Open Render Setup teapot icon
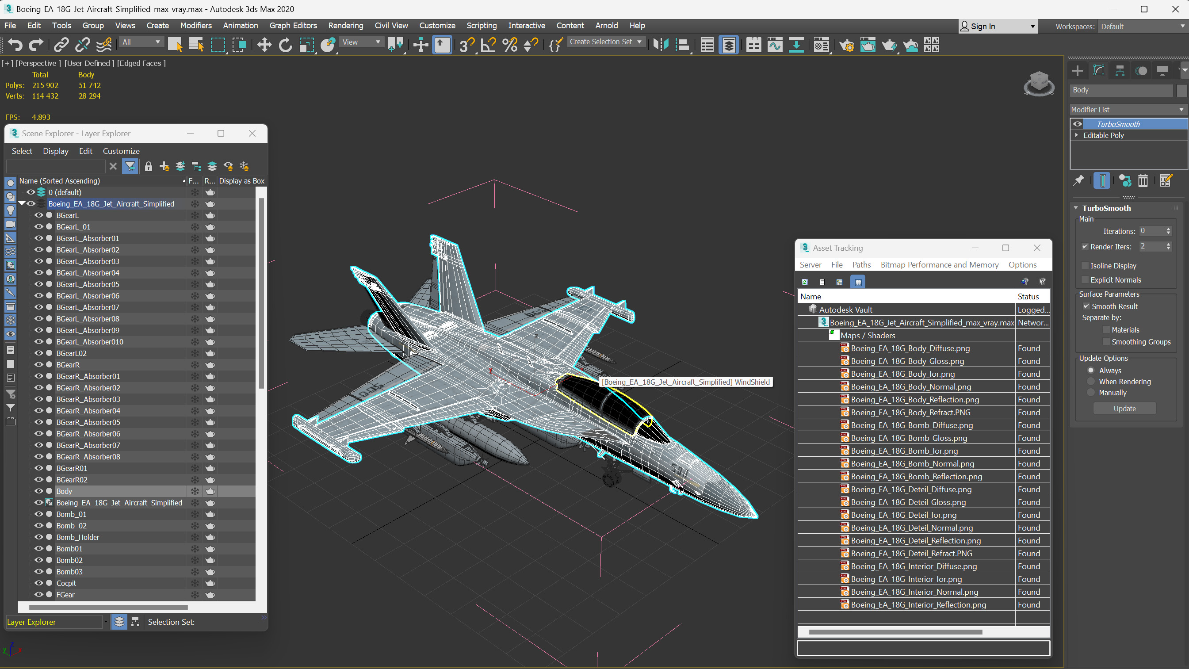Viewport: 1189px width, 669px height. click(x=846, y=45)
